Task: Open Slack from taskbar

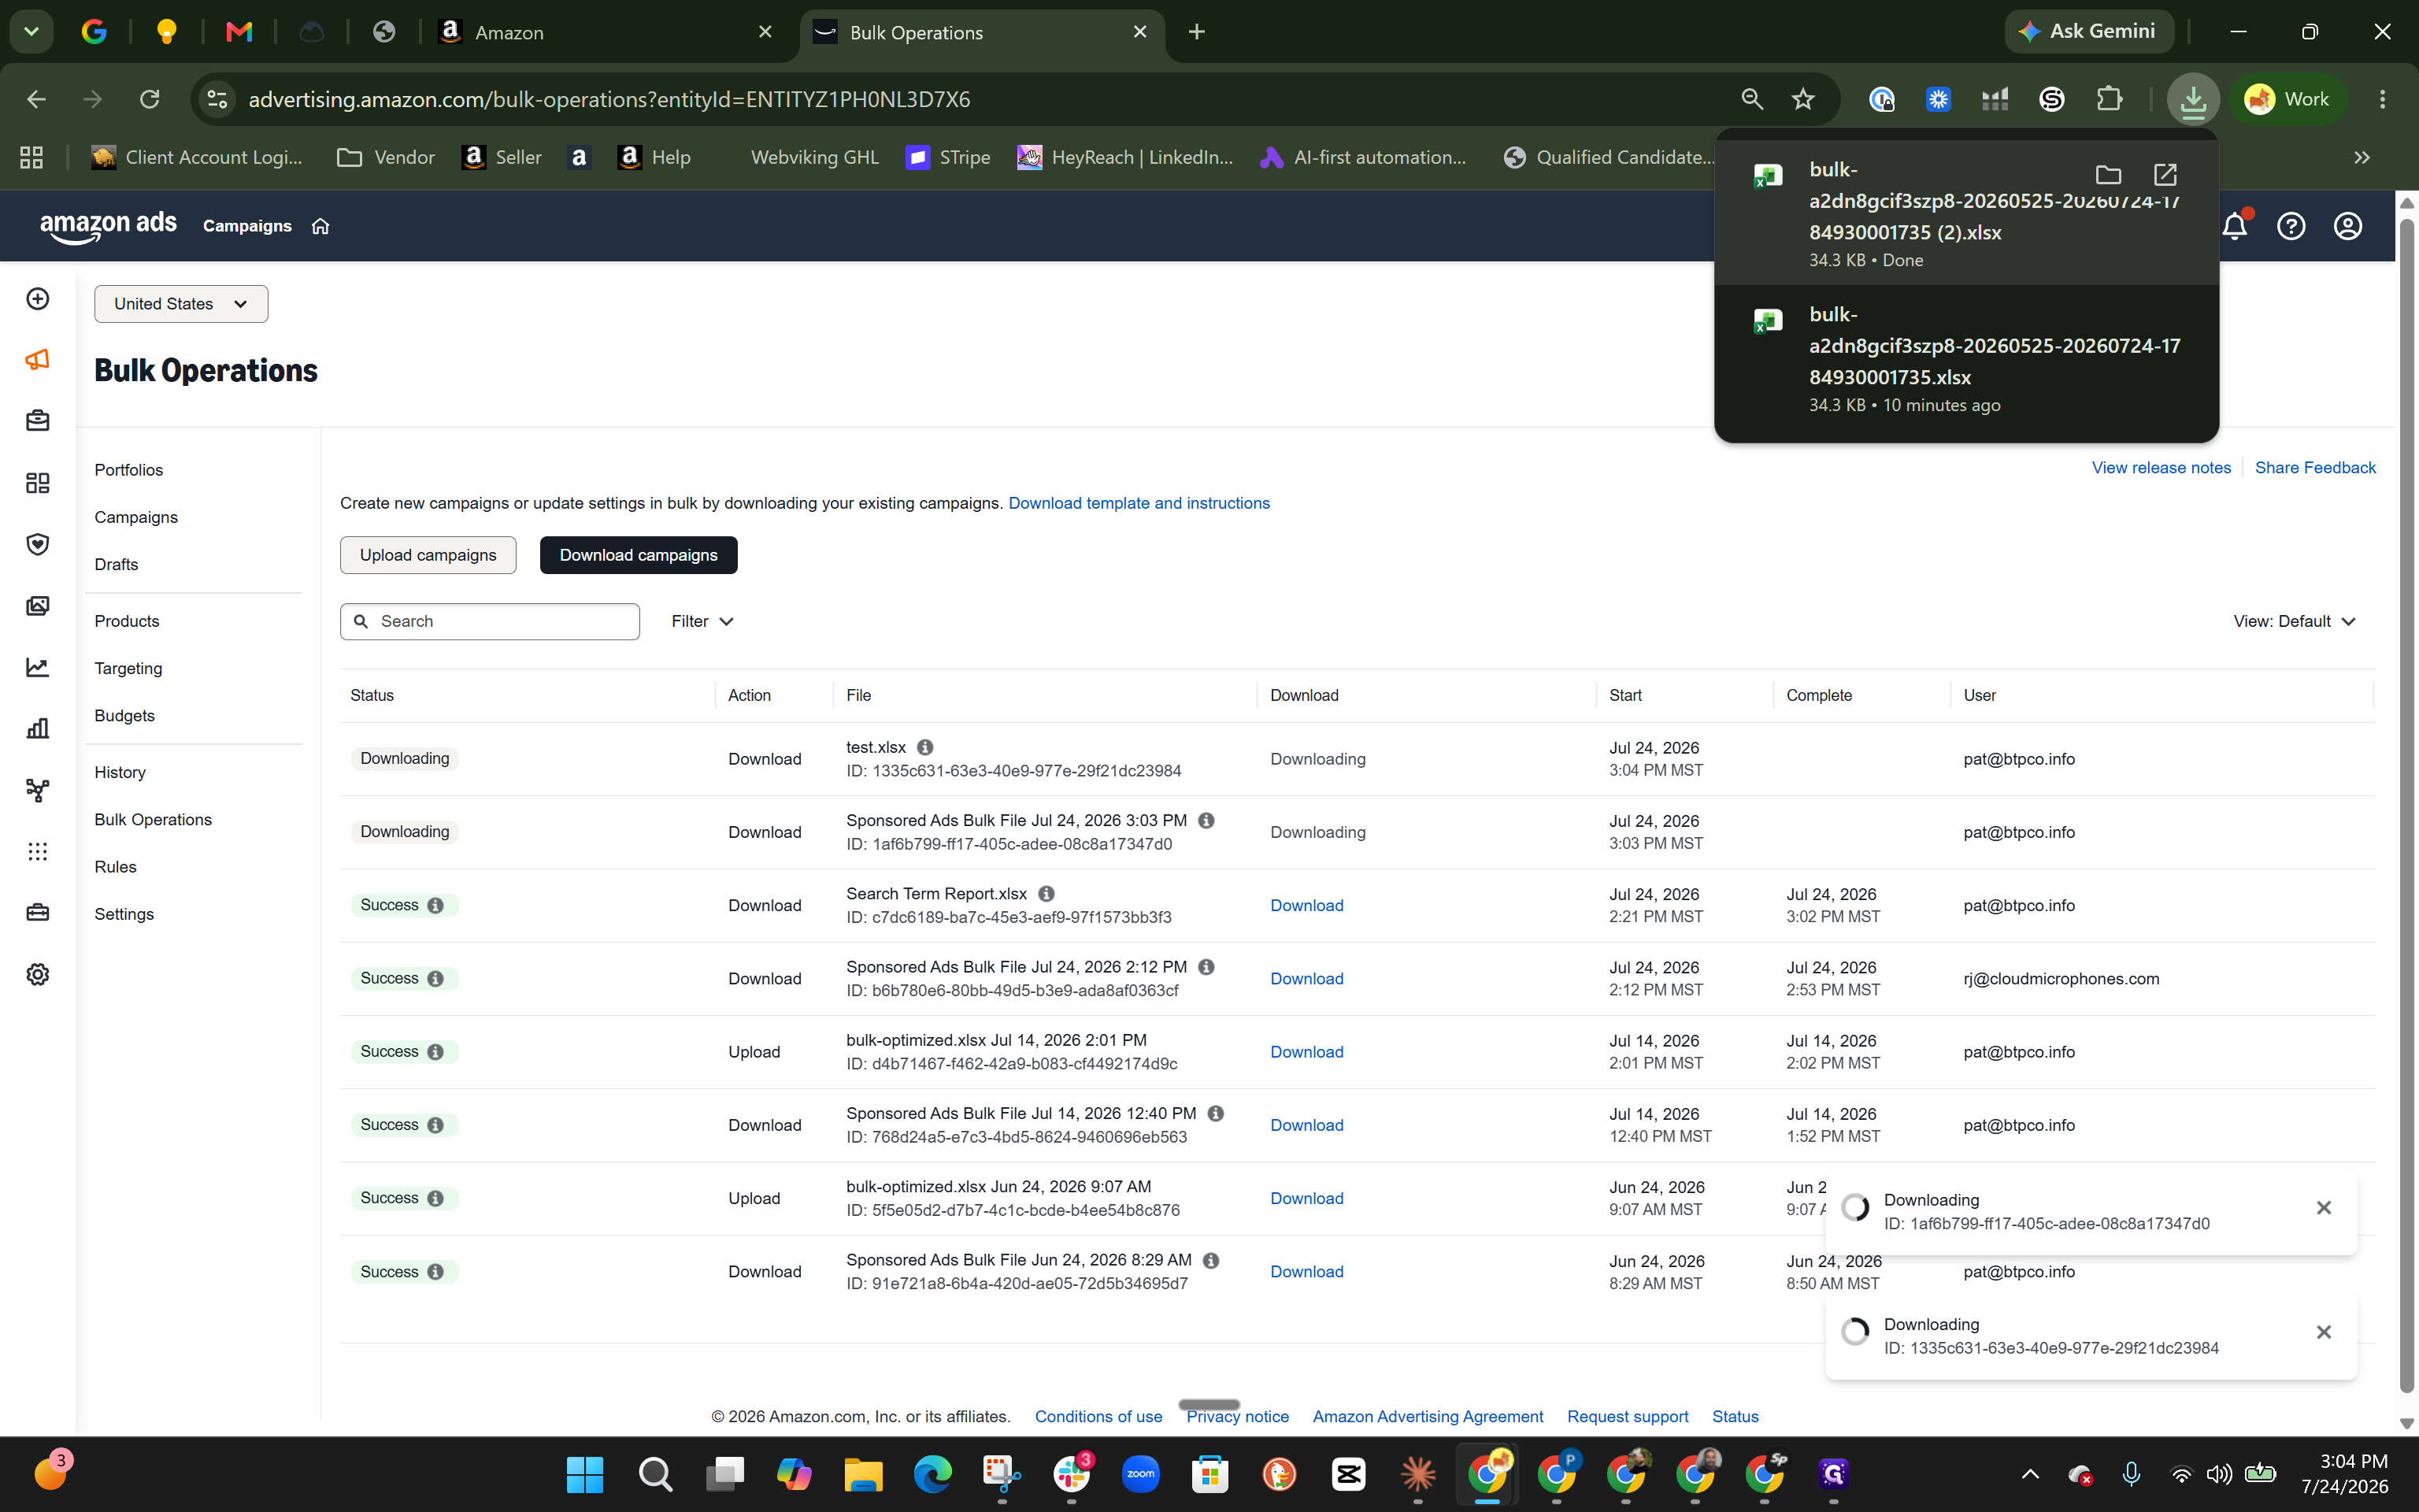Action: click(1072, 1474)
